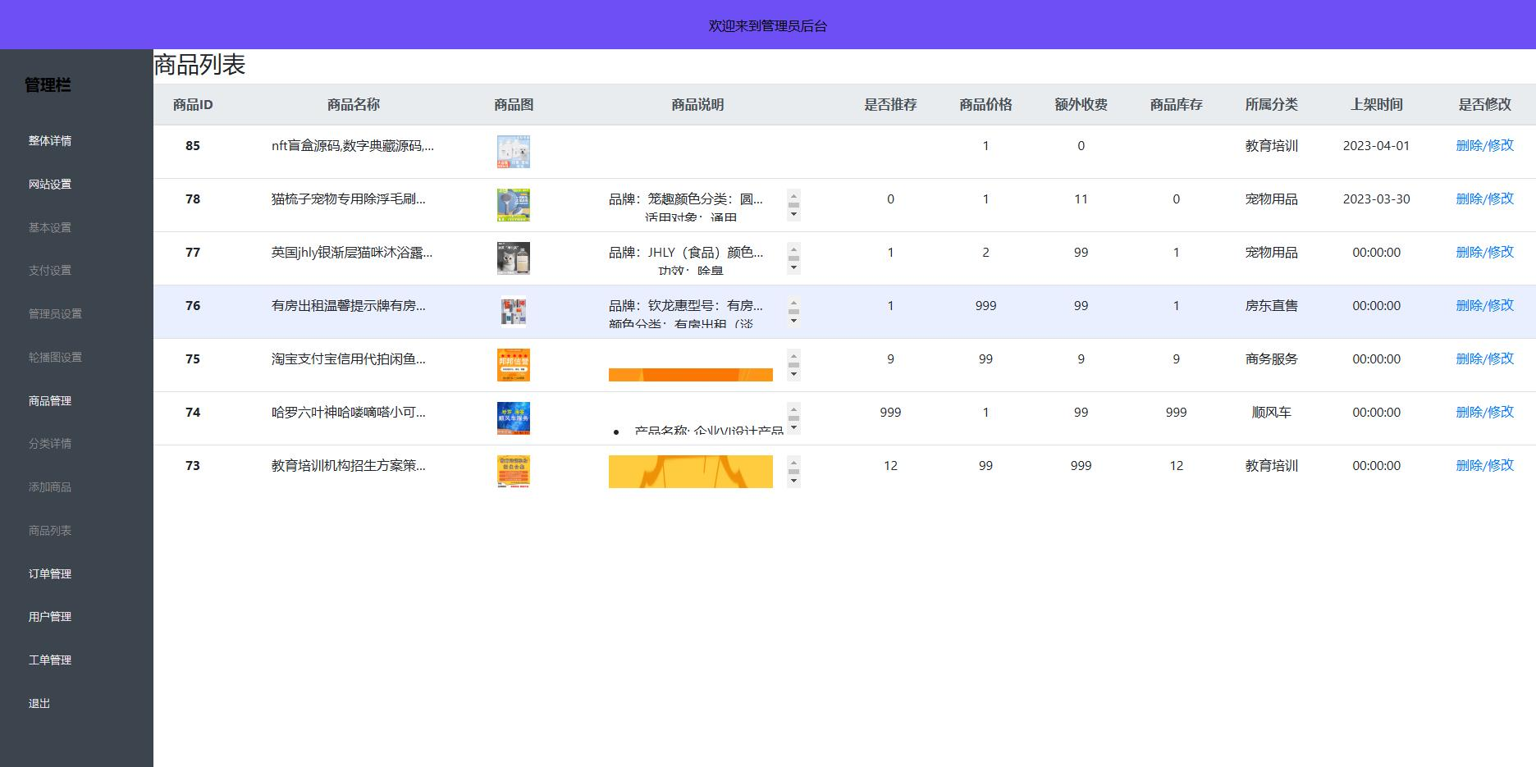Click up arrow of product 76 description scrollbar
1536x767 pixels.
pos(793,302)
